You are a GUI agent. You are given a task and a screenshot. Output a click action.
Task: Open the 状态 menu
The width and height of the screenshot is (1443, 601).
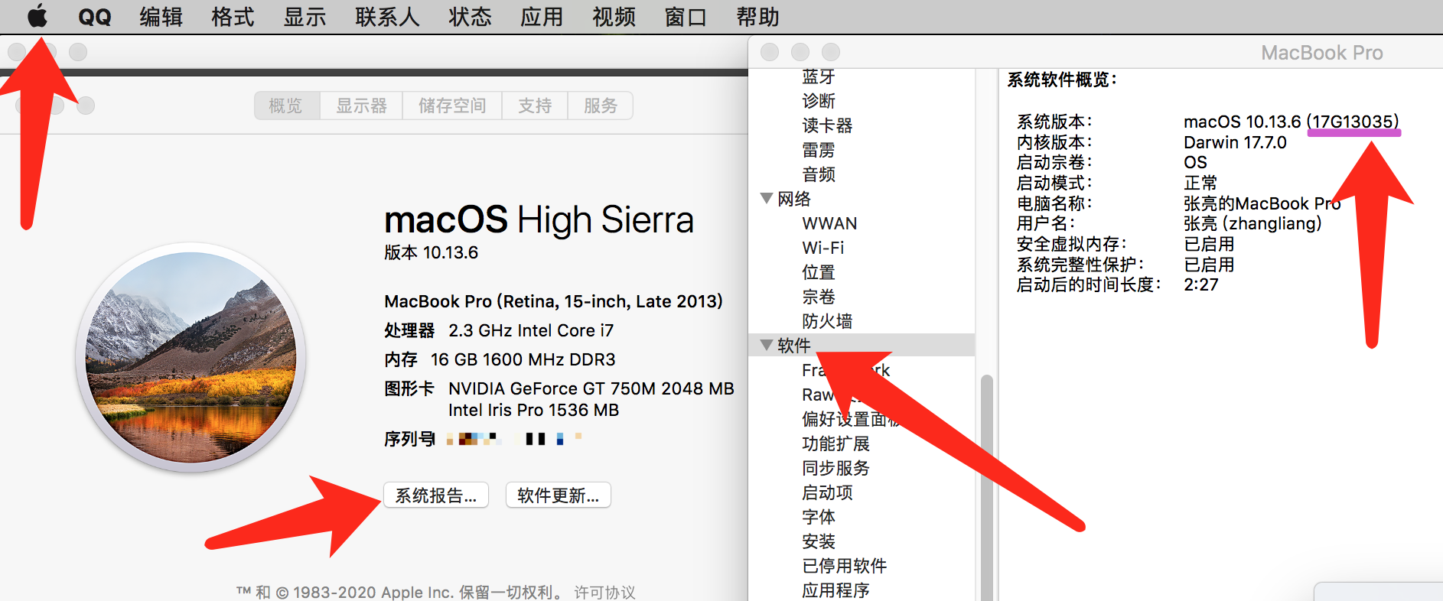tap(471, 17)
